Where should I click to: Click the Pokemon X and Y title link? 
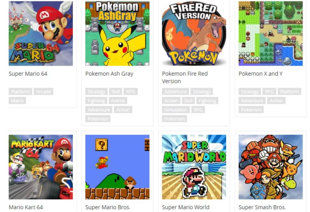tap(261, 74)
